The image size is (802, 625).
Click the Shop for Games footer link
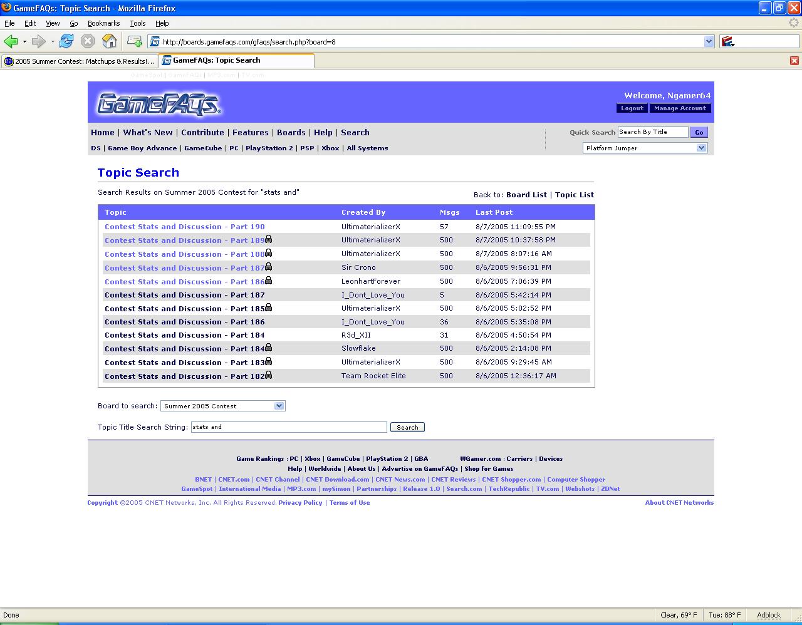click(x=489, y=469)
